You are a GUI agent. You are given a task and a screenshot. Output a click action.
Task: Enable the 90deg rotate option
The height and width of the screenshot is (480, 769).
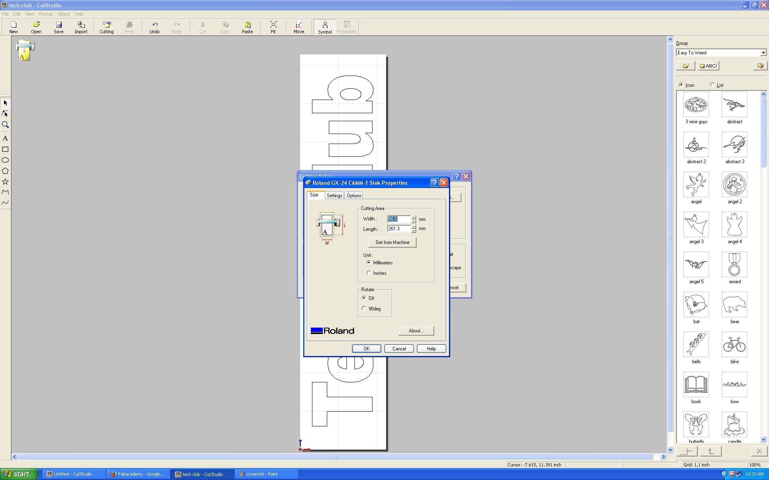click(x=364, y=308)
